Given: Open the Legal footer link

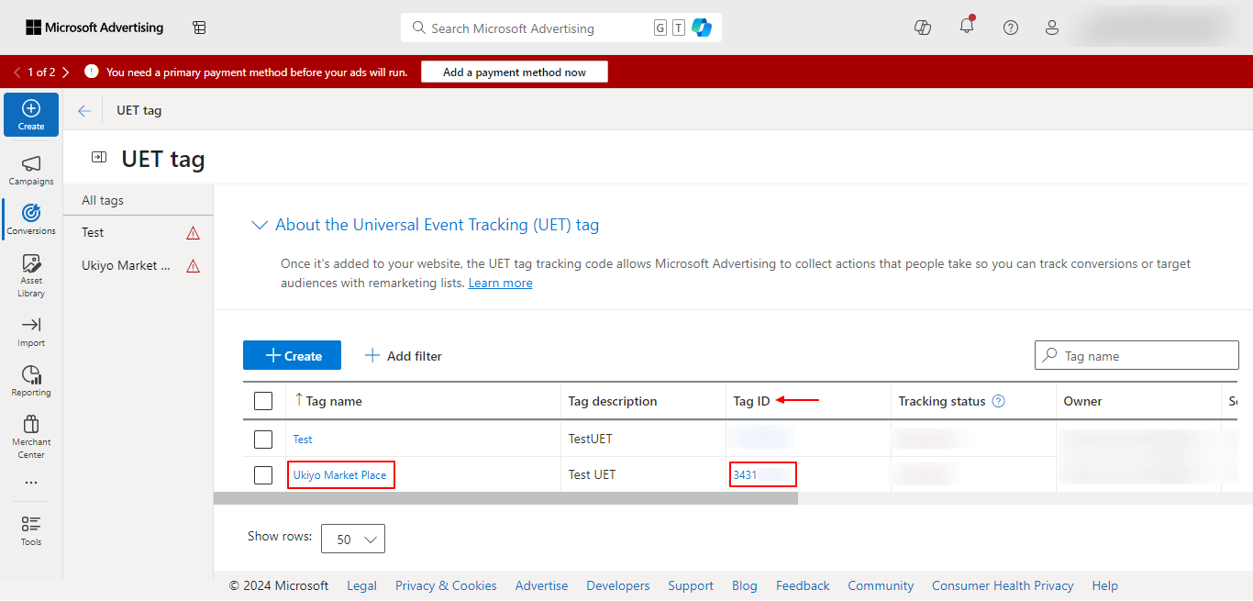Looking at the screenshot, I should [361, 585].
